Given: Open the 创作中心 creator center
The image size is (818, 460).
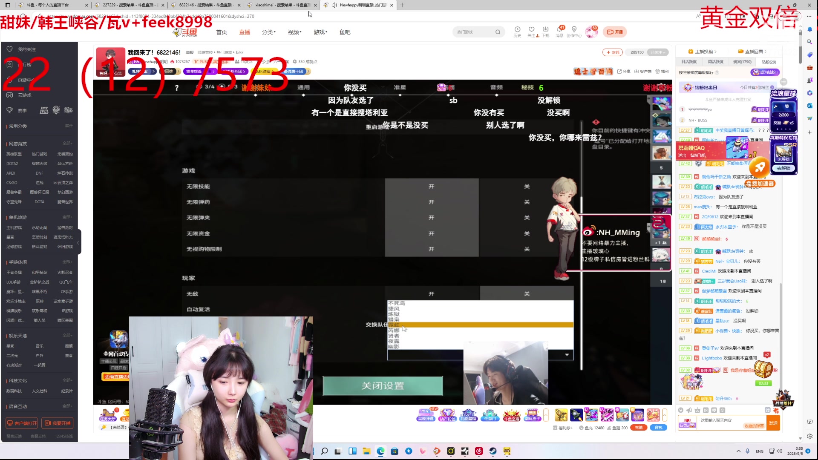Looking at the screenshot, I should 574,30.
